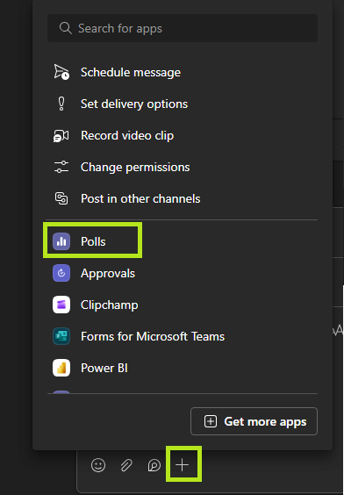
Task: Open the emoji picker smiley icon
Action: point(98,465)
